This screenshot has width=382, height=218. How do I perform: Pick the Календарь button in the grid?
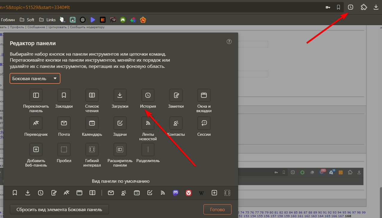(x=92, y=123)
